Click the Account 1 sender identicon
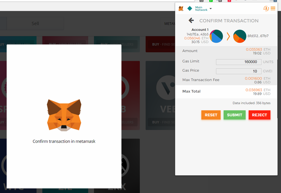The image size is (281, 193). 216,36
